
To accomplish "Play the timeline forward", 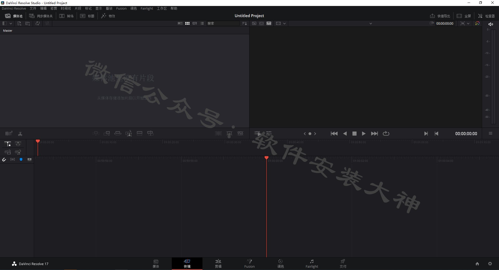I will coord(364,134).
